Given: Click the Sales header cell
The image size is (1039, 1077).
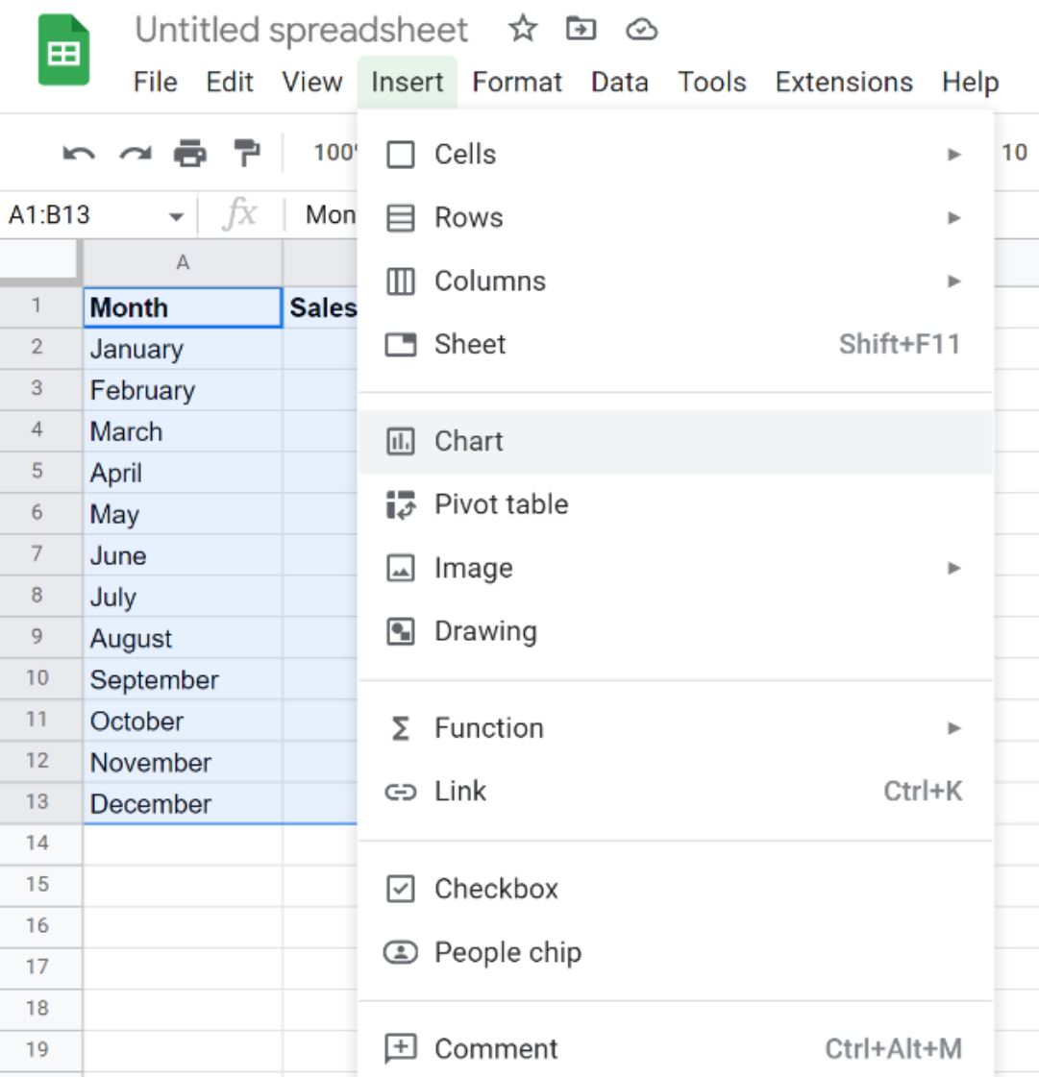Looking at the screenshot, I should point(321,307).
